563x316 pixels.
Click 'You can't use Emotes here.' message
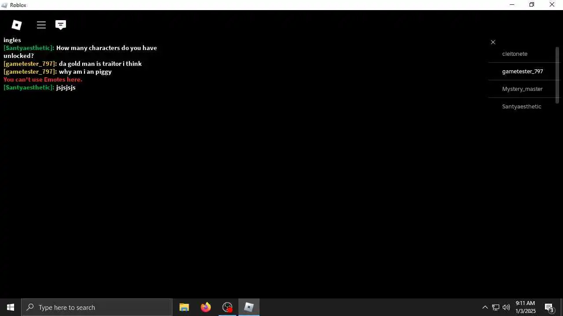coord(43,79)
